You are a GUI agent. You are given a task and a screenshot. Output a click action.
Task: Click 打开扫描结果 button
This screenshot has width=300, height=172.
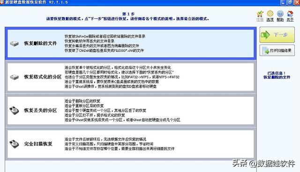pyautogui.click(x=277, y=50)
